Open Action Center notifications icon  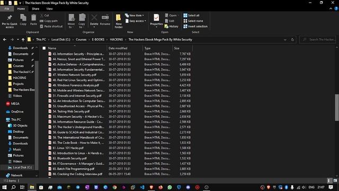point(331,187)
